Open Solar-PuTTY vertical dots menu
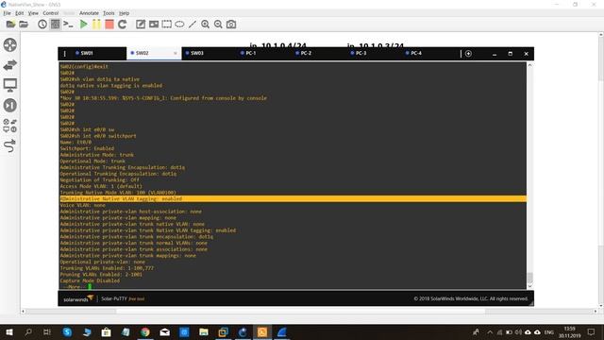 [x=65, y=54]
